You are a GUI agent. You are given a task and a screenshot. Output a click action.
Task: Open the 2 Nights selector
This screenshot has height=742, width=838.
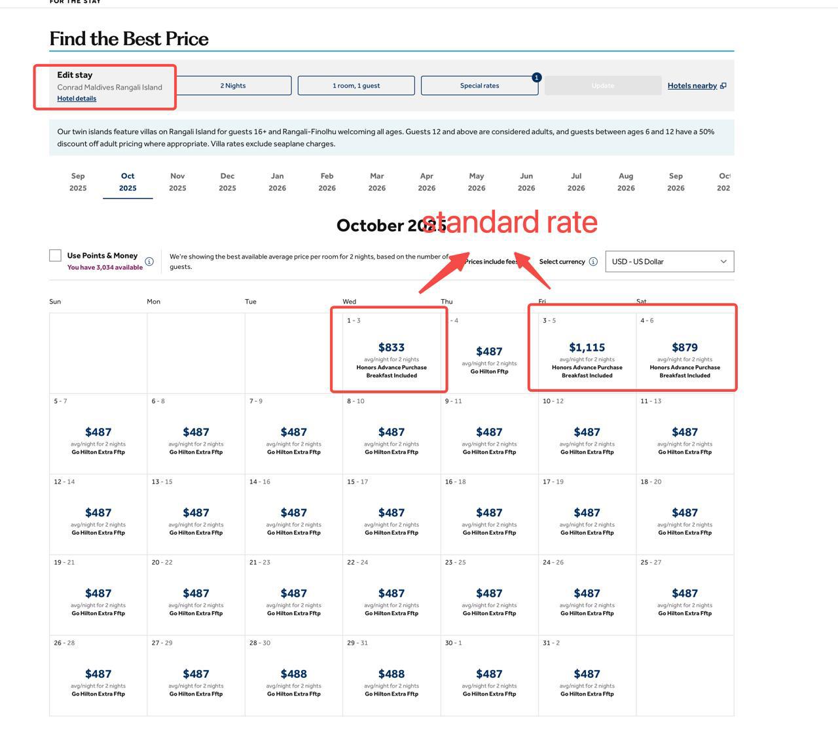233,86
